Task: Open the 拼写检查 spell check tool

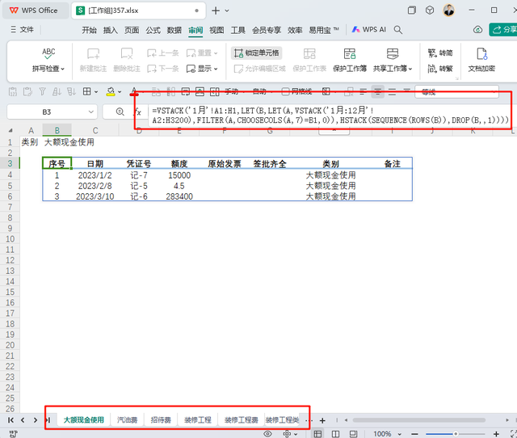Action: (x=48, y=60)
